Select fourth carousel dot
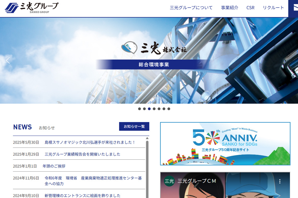Screen dimensions: 298x198 (154, 109)
